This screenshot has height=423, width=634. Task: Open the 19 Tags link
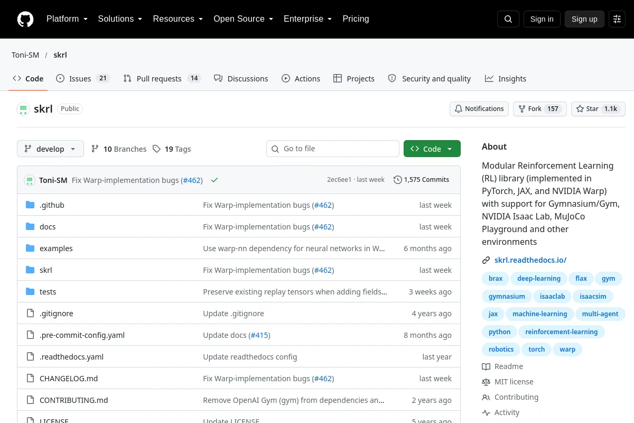(172, 149)
